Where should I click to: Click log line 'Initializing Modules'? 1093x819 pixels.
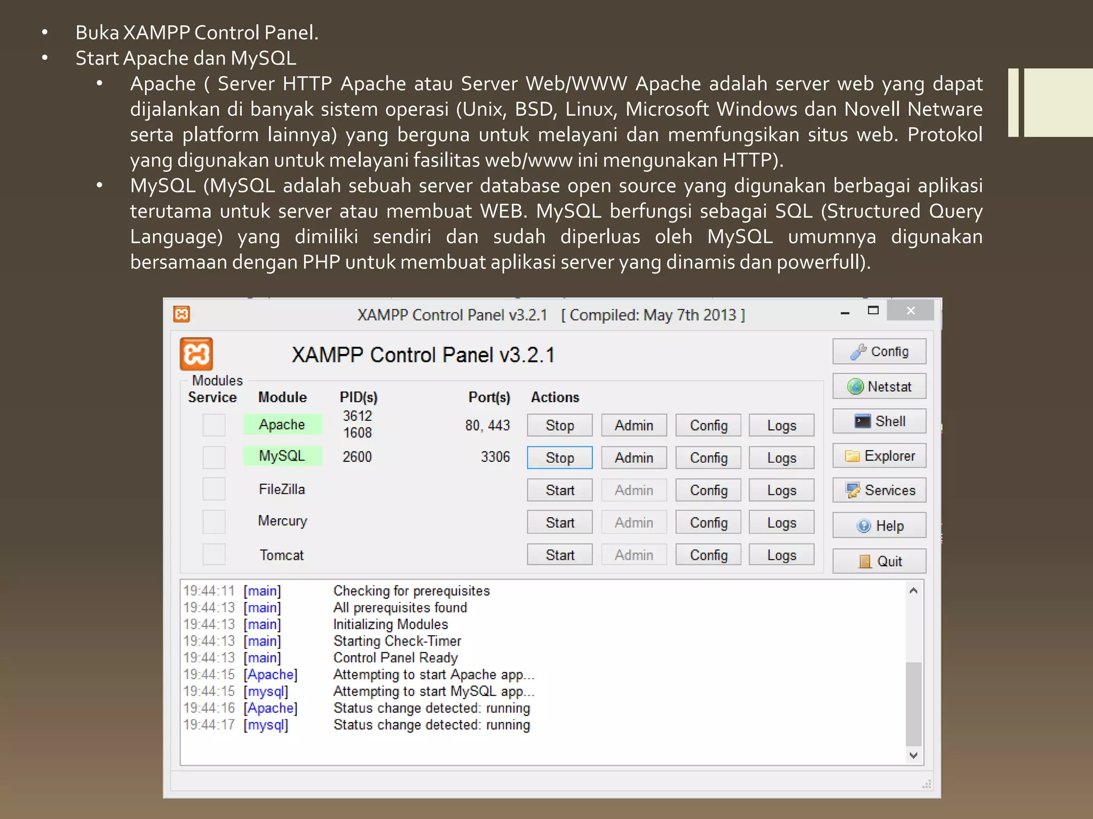coord(391,624)
